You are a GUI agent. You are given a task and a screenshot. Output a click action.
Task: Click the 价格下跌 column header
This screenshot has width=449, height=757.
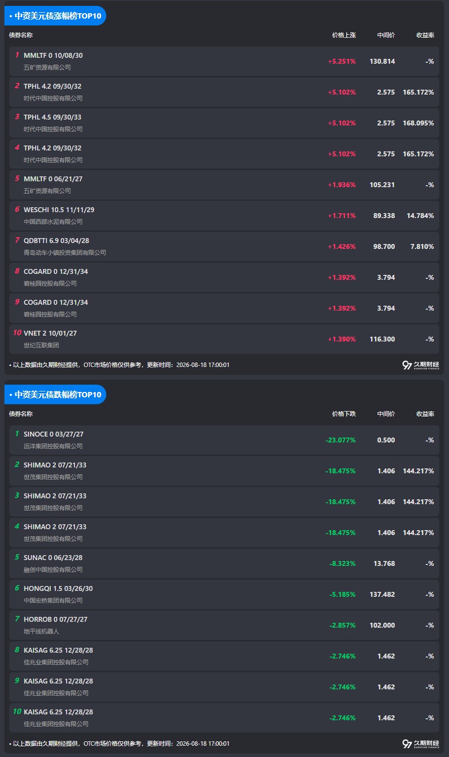pos(344,414)
